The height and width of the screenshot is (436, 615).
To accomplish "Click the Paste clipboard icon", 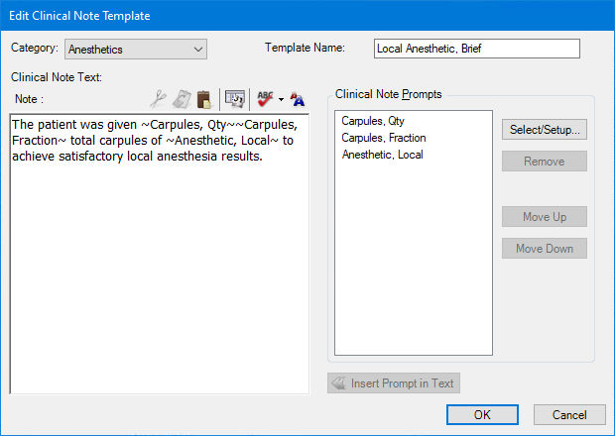I will coord(204,98).
